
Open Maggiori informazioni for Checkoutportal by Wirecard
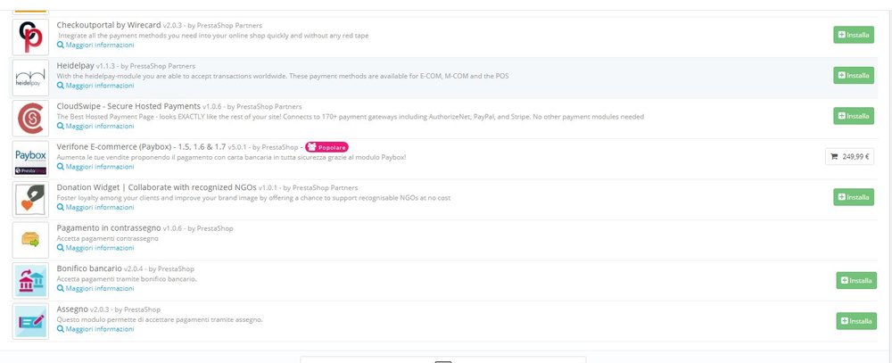[x=95, y=45]
